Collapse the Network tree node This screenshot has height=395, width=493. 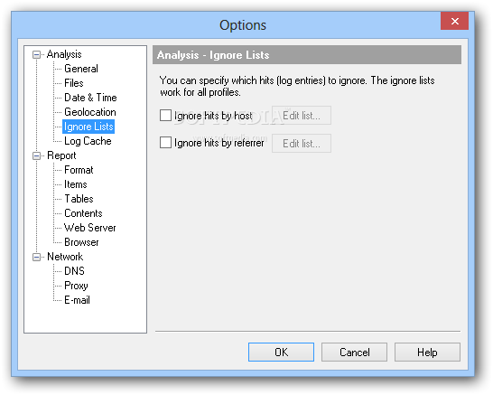(x=36, y=257)
